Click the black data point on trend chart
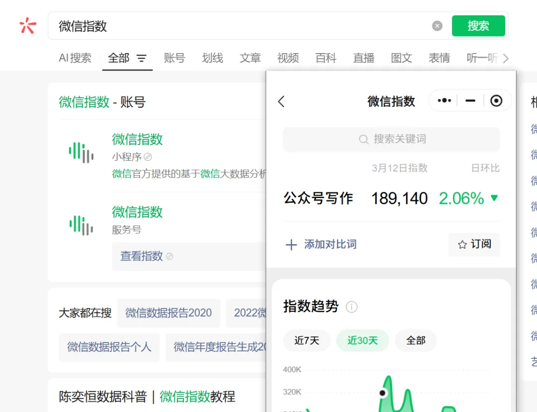The width and height of the screenshot is (537, 412). click(382, 393)
